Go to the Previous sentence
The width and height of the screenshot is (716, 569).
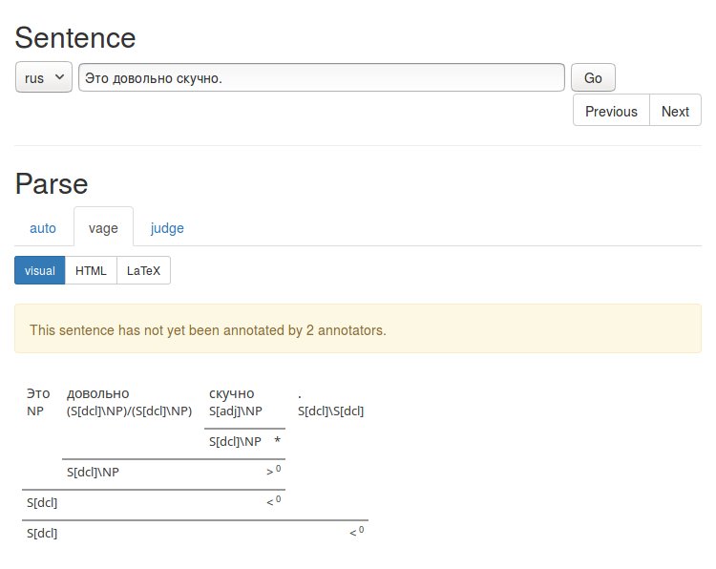click(x=611, y=111)
